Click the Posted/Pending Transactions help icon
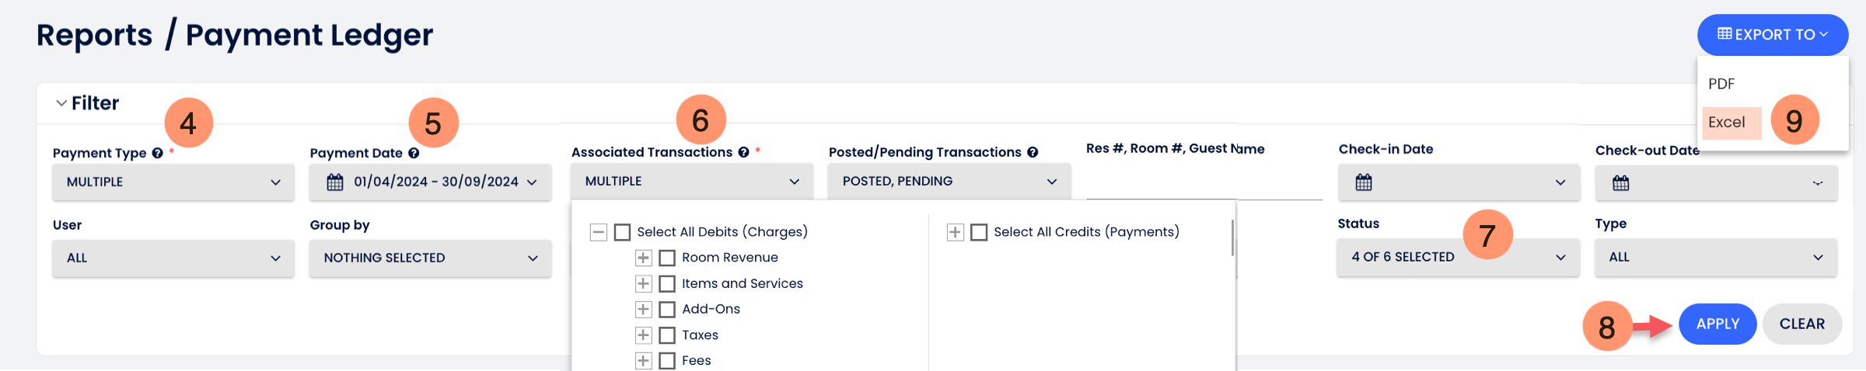The image size is (1866, 371). [x=1033, y=152]
